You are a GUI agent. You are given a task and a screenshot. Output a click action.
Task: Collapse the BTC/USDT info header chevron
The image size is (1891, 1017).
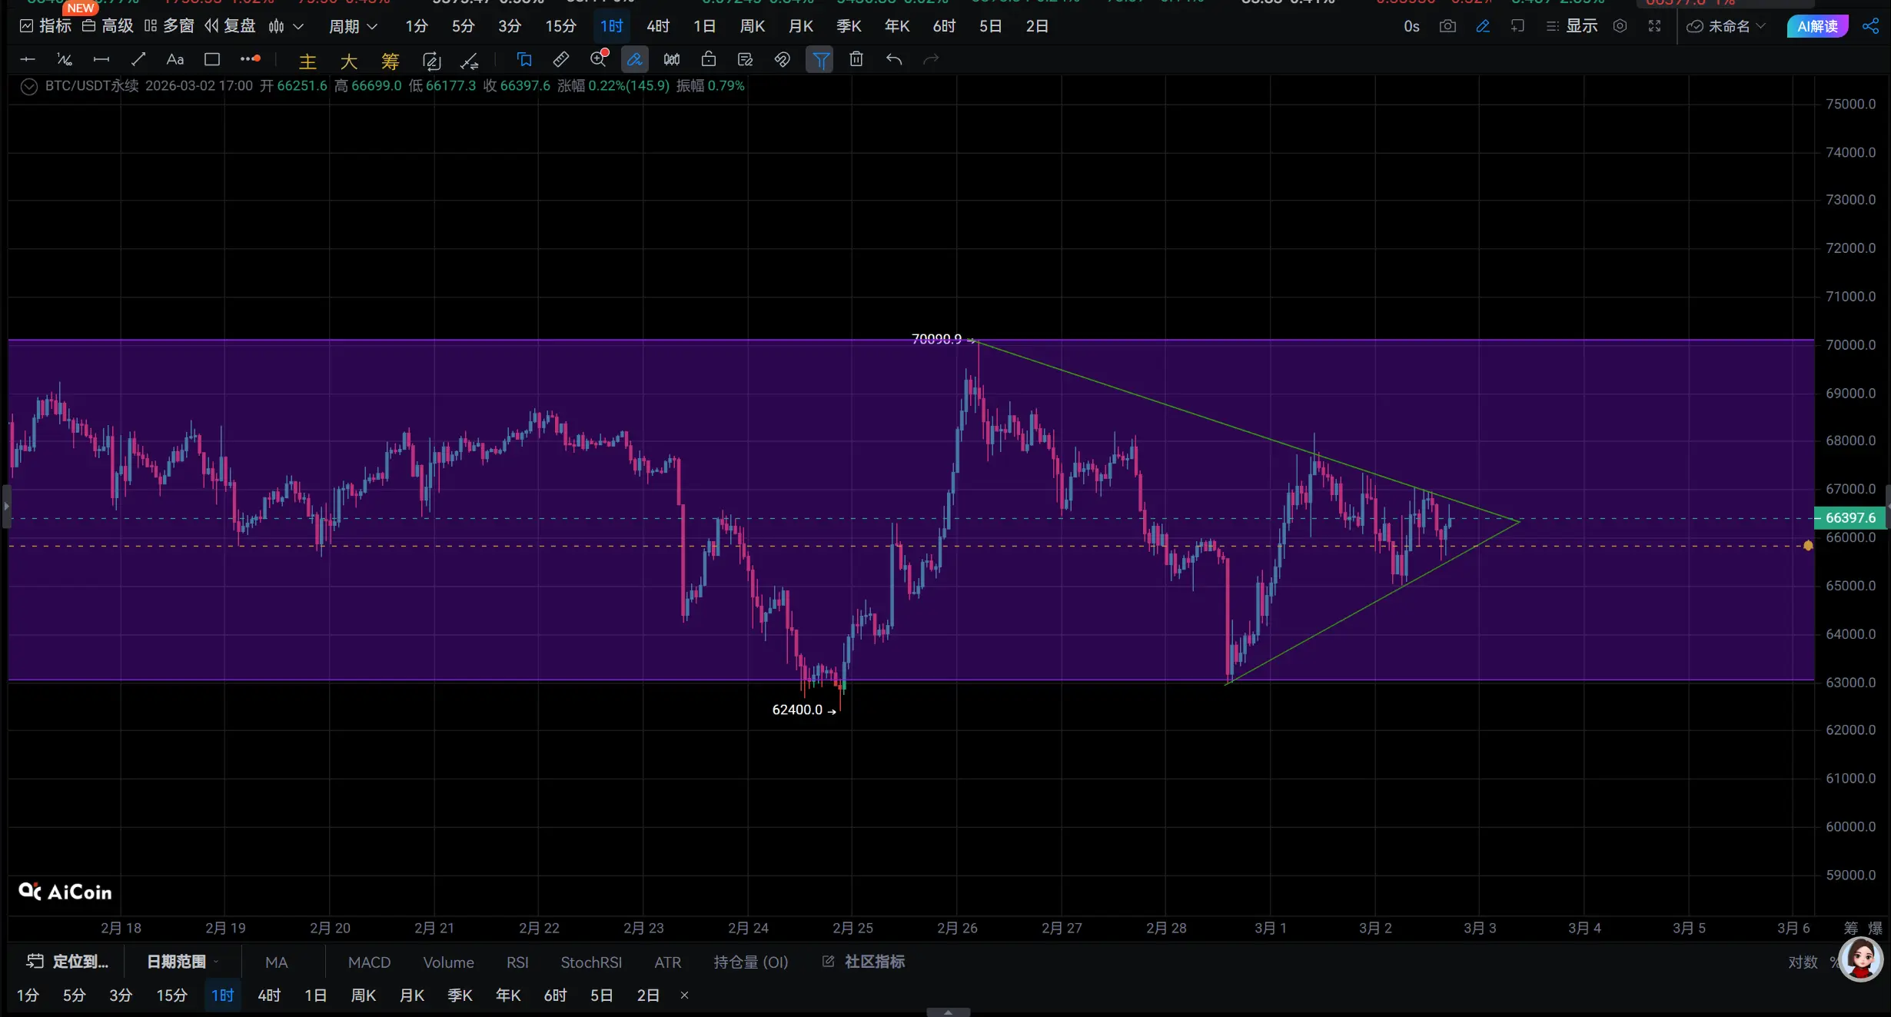pyautogui.click(x=29, y=86)
